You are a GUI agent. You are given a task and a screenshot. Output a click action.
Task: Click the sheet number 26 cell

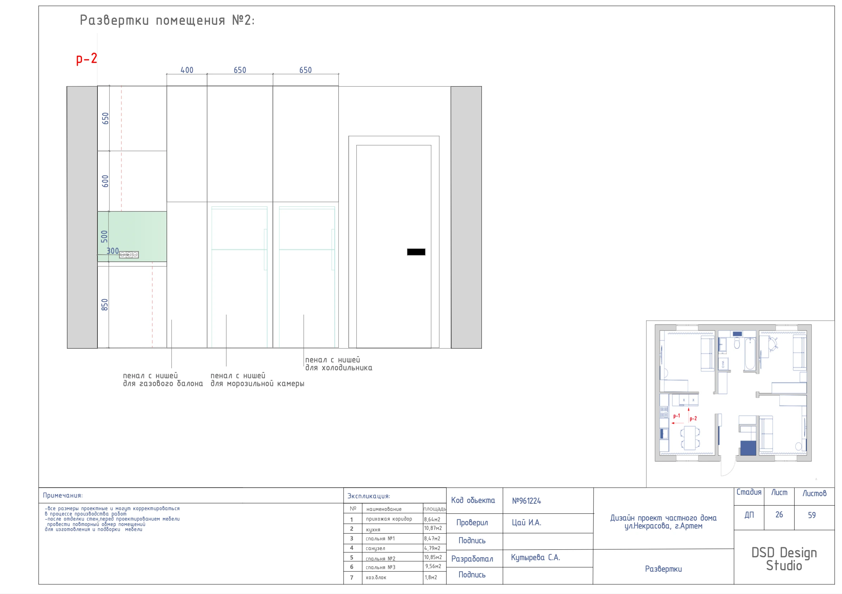click(779, 515)
